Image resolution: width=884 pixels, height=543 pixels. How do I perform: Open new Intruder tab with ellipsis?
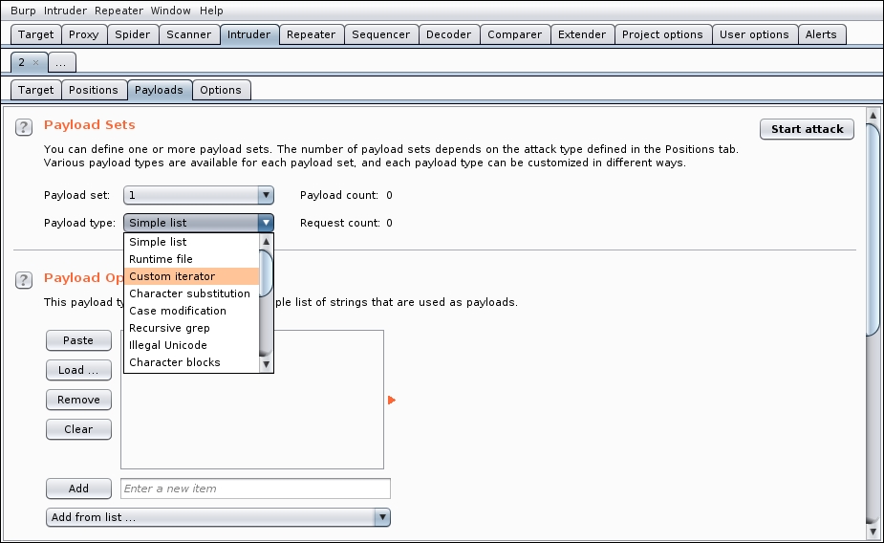click(x=61, y=62)
